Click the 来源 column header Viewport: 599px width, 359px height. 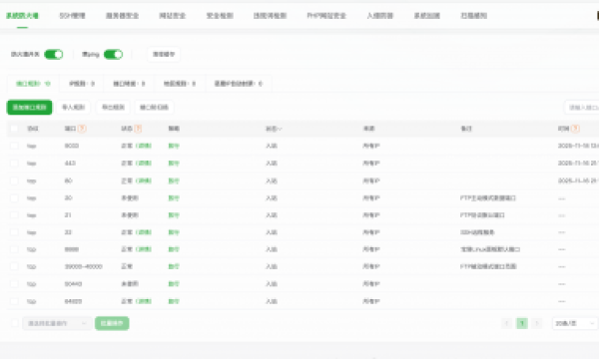tap(368, 129)
